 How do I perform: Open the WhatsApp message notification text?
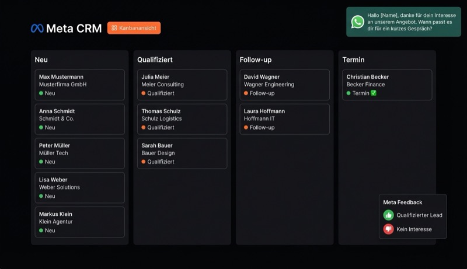(x=404, y=22)
